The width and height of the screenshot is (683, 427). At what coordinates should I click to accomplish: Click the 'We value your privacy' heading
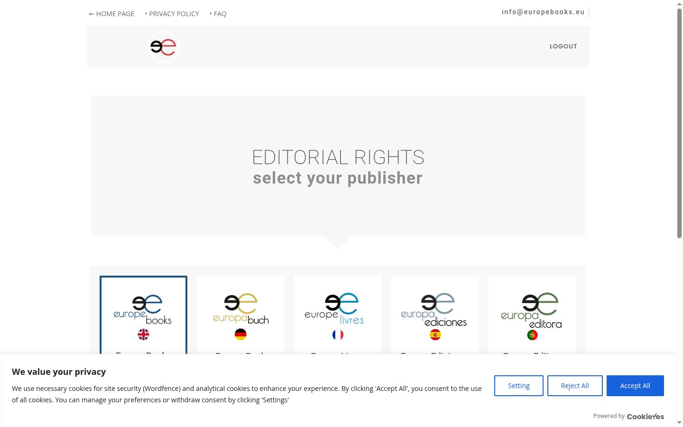point(59,371)
